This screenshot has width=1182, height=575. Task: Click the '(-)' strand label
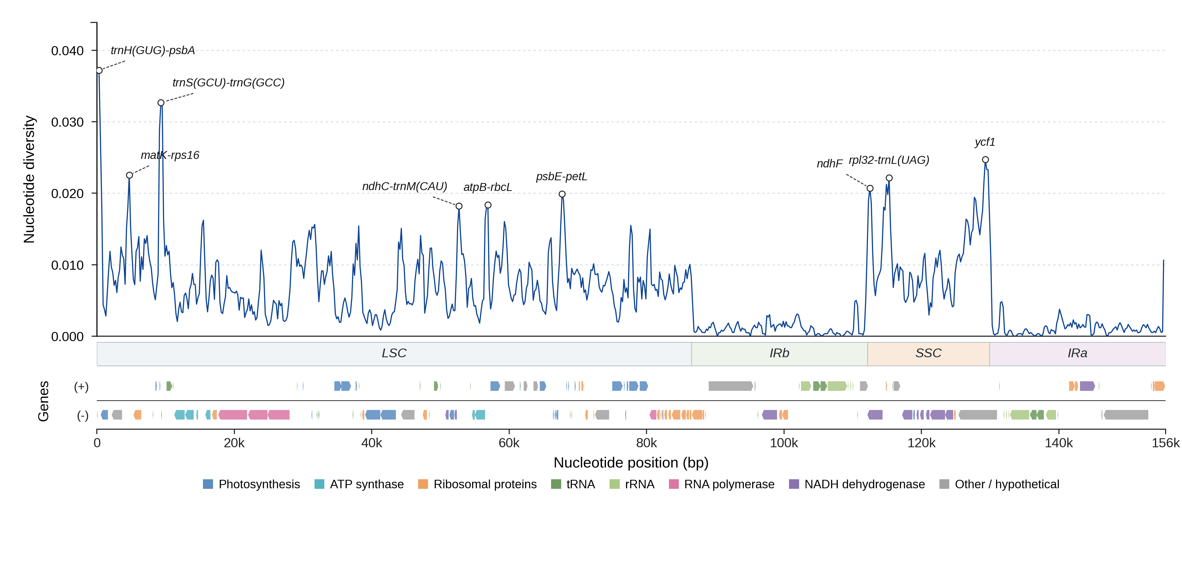point(83,416)
